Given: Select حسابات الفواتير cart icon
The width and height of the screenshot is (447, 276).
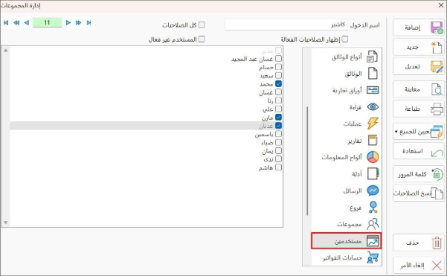Looking at the screenshot, I should 373,257.
